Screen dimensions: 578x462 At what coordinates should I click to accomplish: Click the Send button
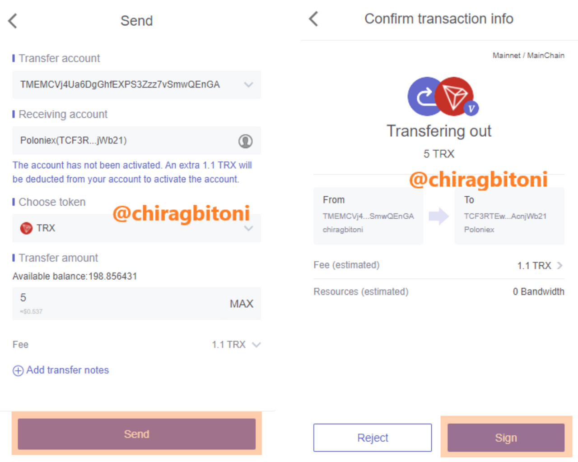coord(136,434)
